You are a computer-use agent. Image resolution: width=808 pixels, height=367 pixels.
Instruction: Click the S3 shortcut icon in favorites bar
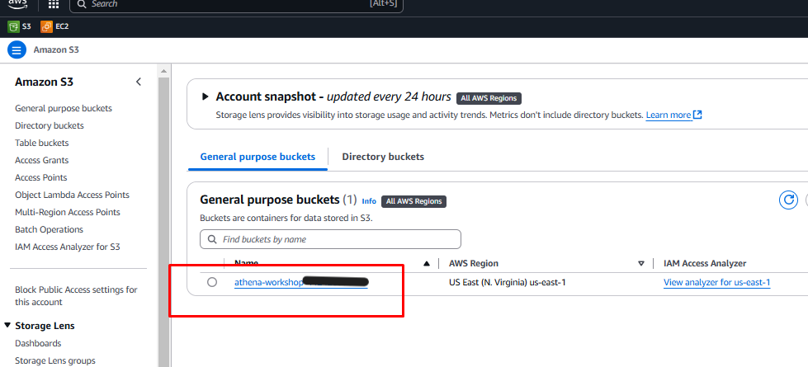click(13, 26)
